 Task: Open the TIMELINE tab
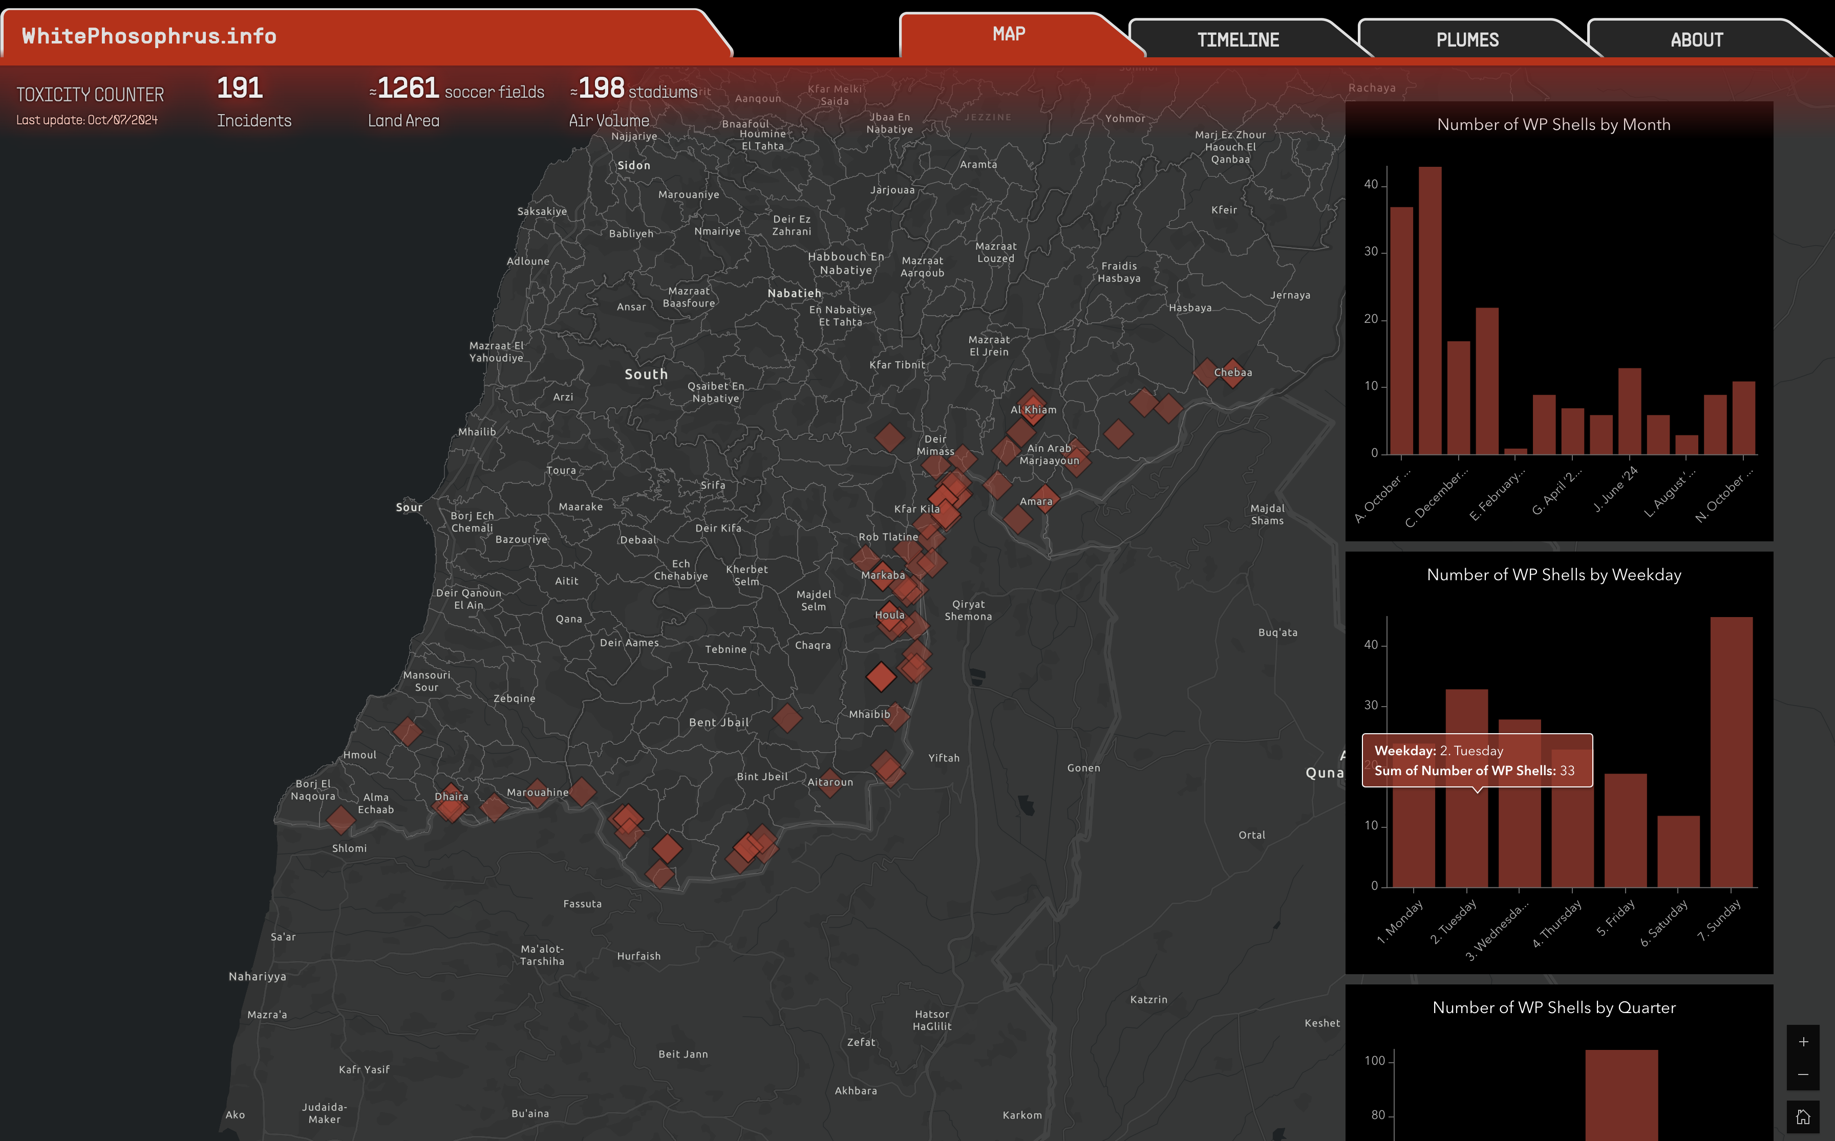coord(1237,39)
